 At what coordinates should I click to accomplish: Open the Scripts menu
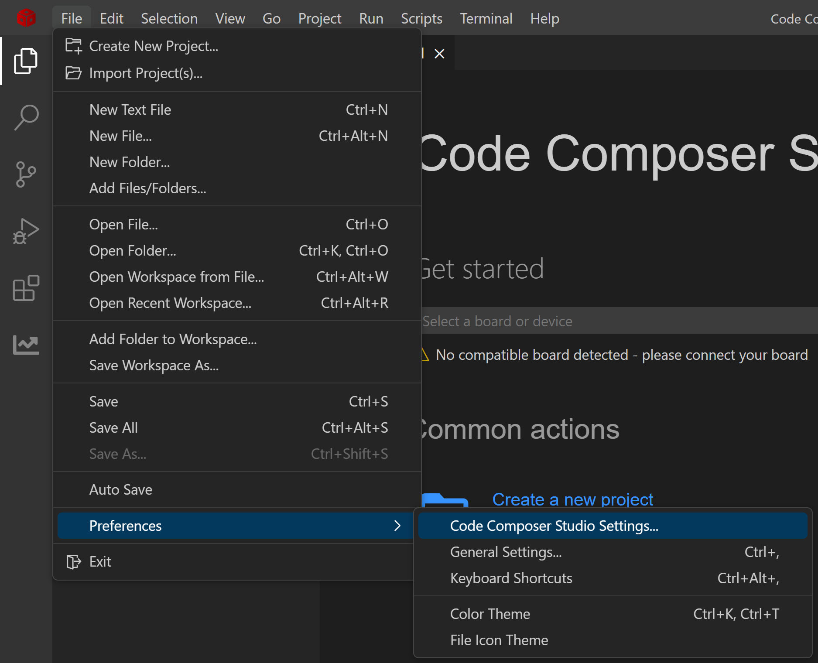421,19
